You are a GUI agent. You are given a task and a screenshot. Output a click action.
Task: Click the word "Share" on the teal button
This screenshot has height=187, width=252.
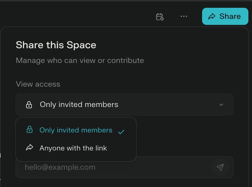click(230, 16)
